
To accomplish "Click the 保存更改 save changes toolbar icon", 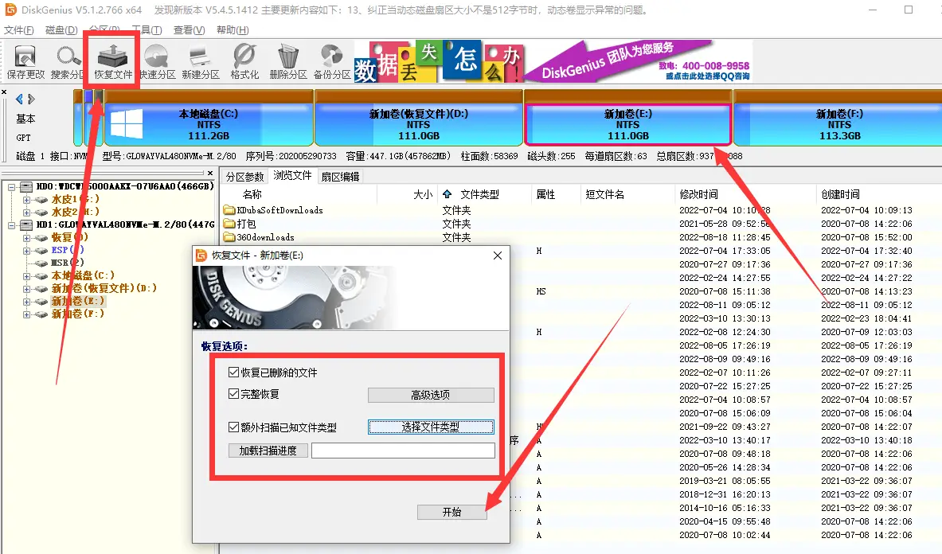I will tap(25, 57).
